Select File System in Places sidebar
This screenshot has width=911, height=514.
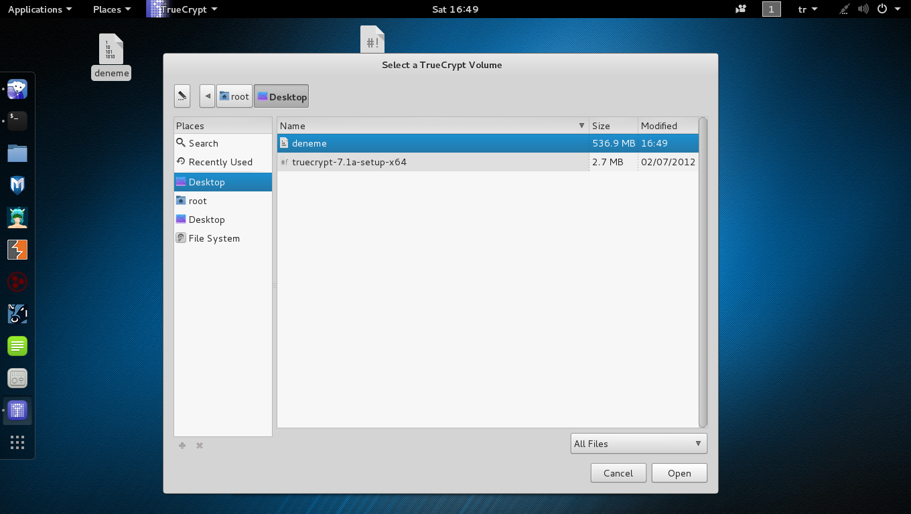(x=214, y=238)
